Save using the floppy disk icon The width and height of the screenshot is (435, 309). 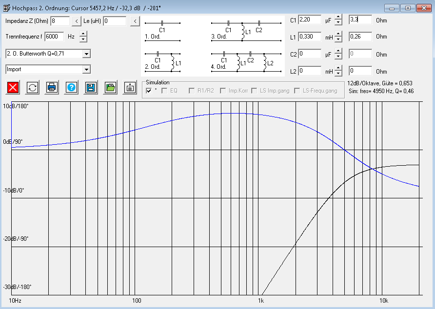point(91,87)
